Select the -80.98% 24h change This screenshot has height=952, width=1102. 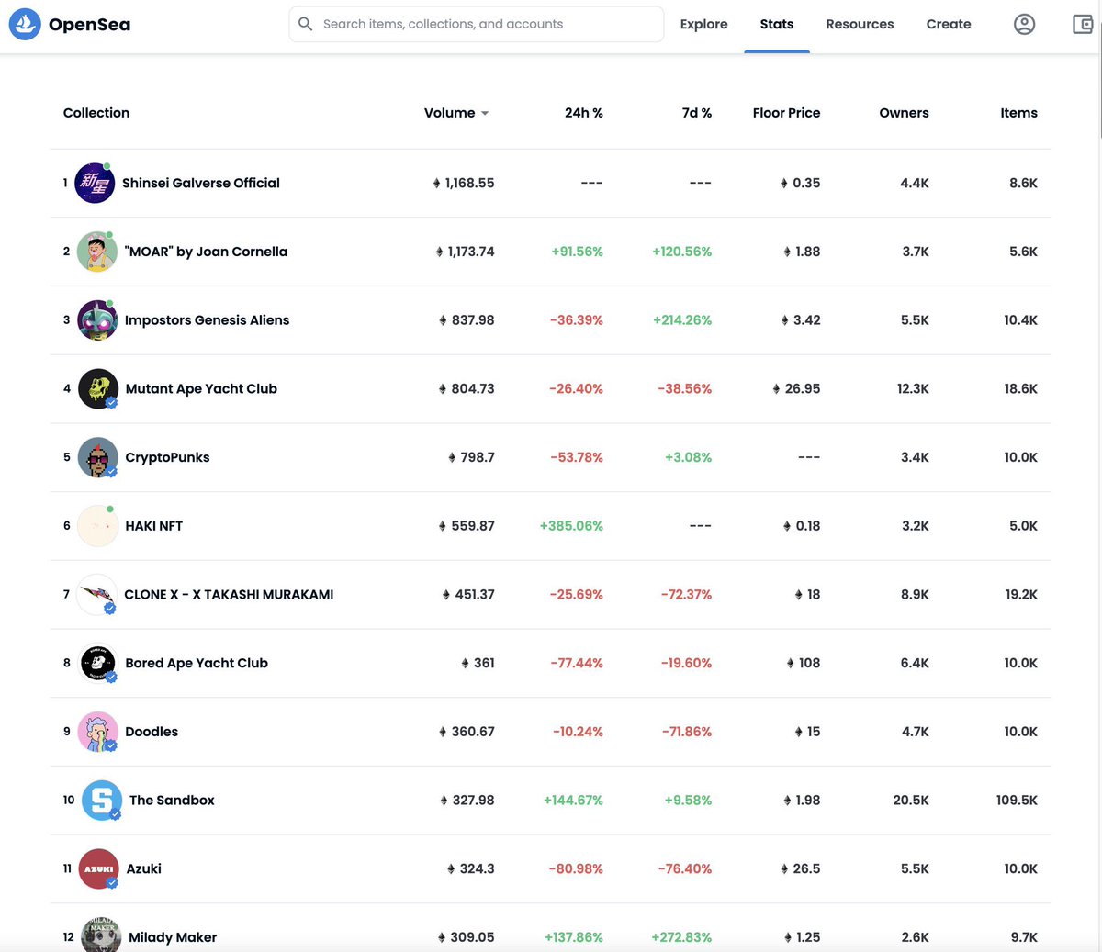click(x=577, y=868)
